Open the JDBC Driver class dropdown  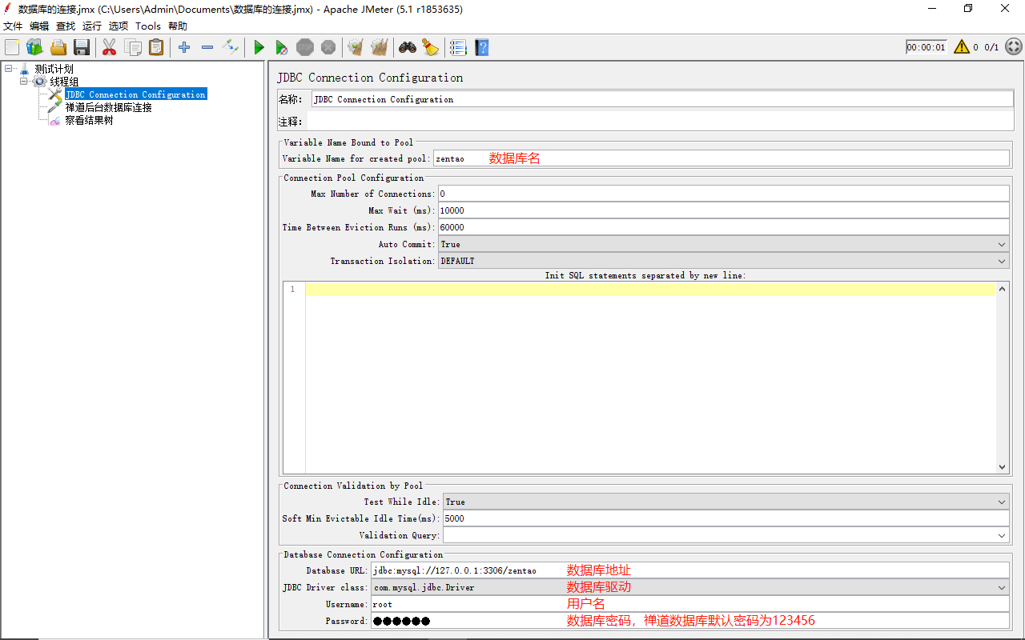tap(690, 587)
